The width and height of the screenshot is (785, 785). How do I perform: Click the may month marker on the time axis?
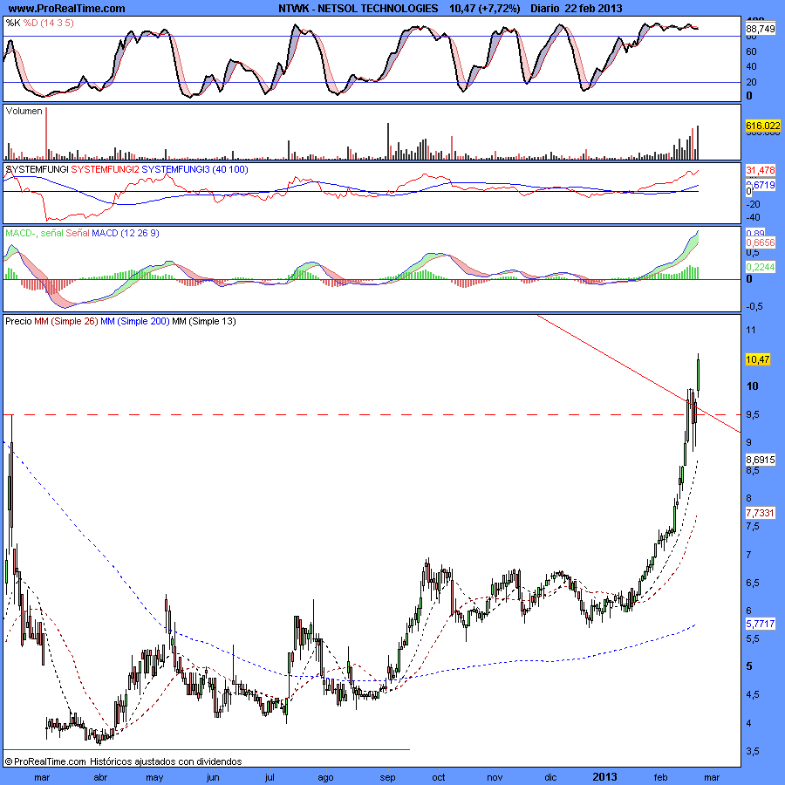[154, 777]
